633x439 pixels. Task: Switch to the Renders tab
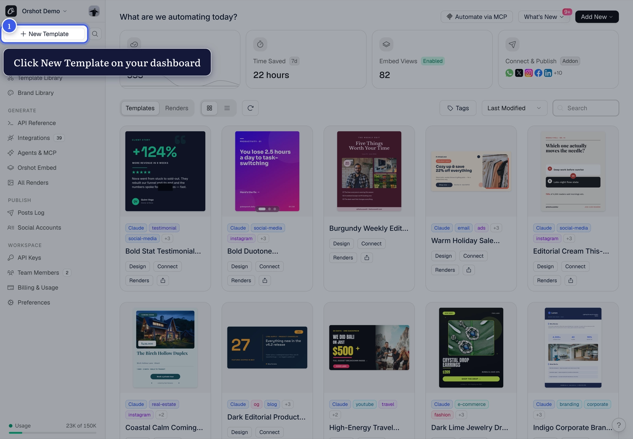click(x=176, y=108)
